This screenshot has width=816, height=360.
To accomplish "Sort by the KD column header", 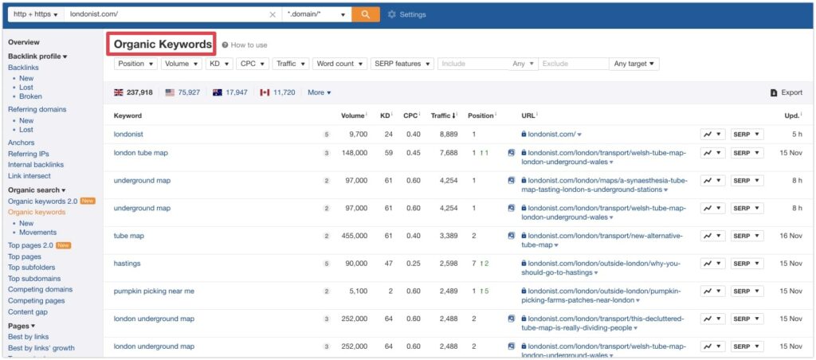I will pyautogui.click(x=386, y=115).
